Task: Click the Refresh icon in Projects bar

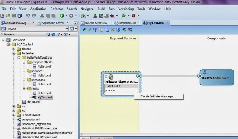Action: click(53, 35)
